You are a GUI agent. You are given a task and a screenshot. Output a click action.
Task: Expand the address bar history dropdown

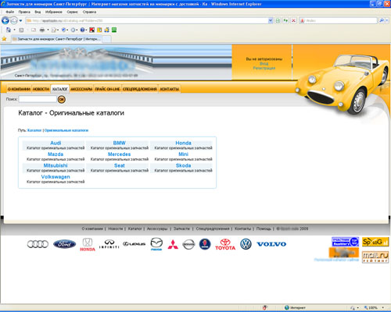click(271, 20)
